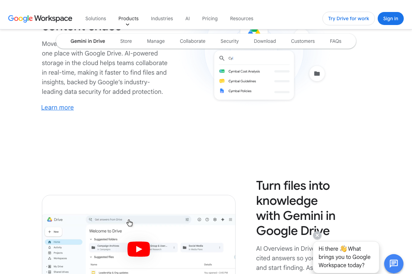
Task: Select the 'Cymbal Cost Analysis' result text
Action: click(x=244, y=71)
